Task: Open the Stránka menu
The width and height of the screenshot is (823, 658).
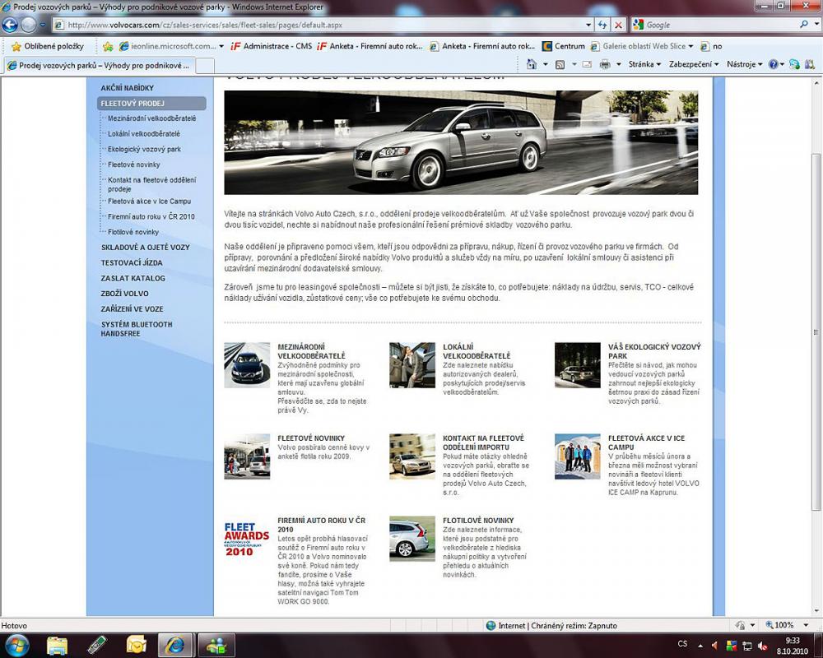Action: click(x=644, y=64)
